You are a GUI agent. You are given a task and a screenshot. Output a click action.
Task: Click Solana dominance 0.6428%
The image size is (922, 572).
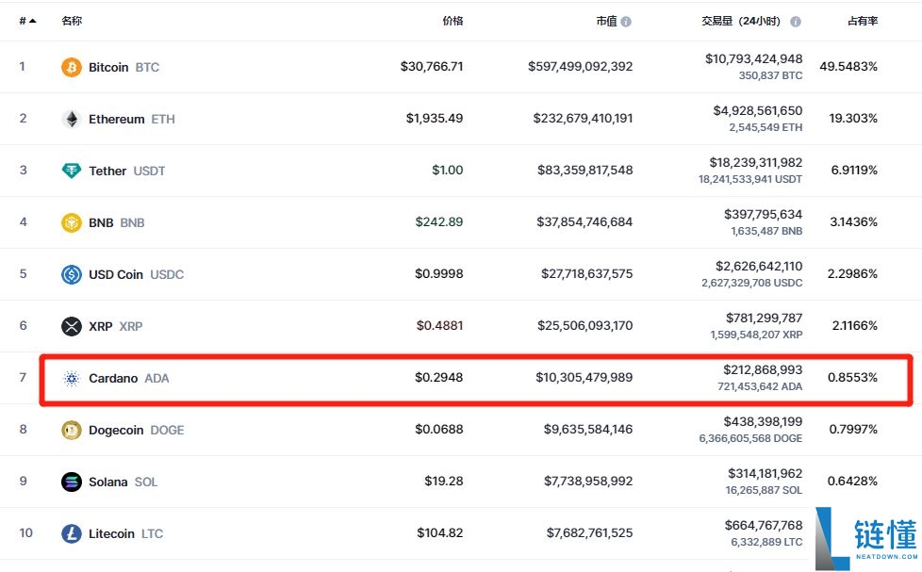852,481
